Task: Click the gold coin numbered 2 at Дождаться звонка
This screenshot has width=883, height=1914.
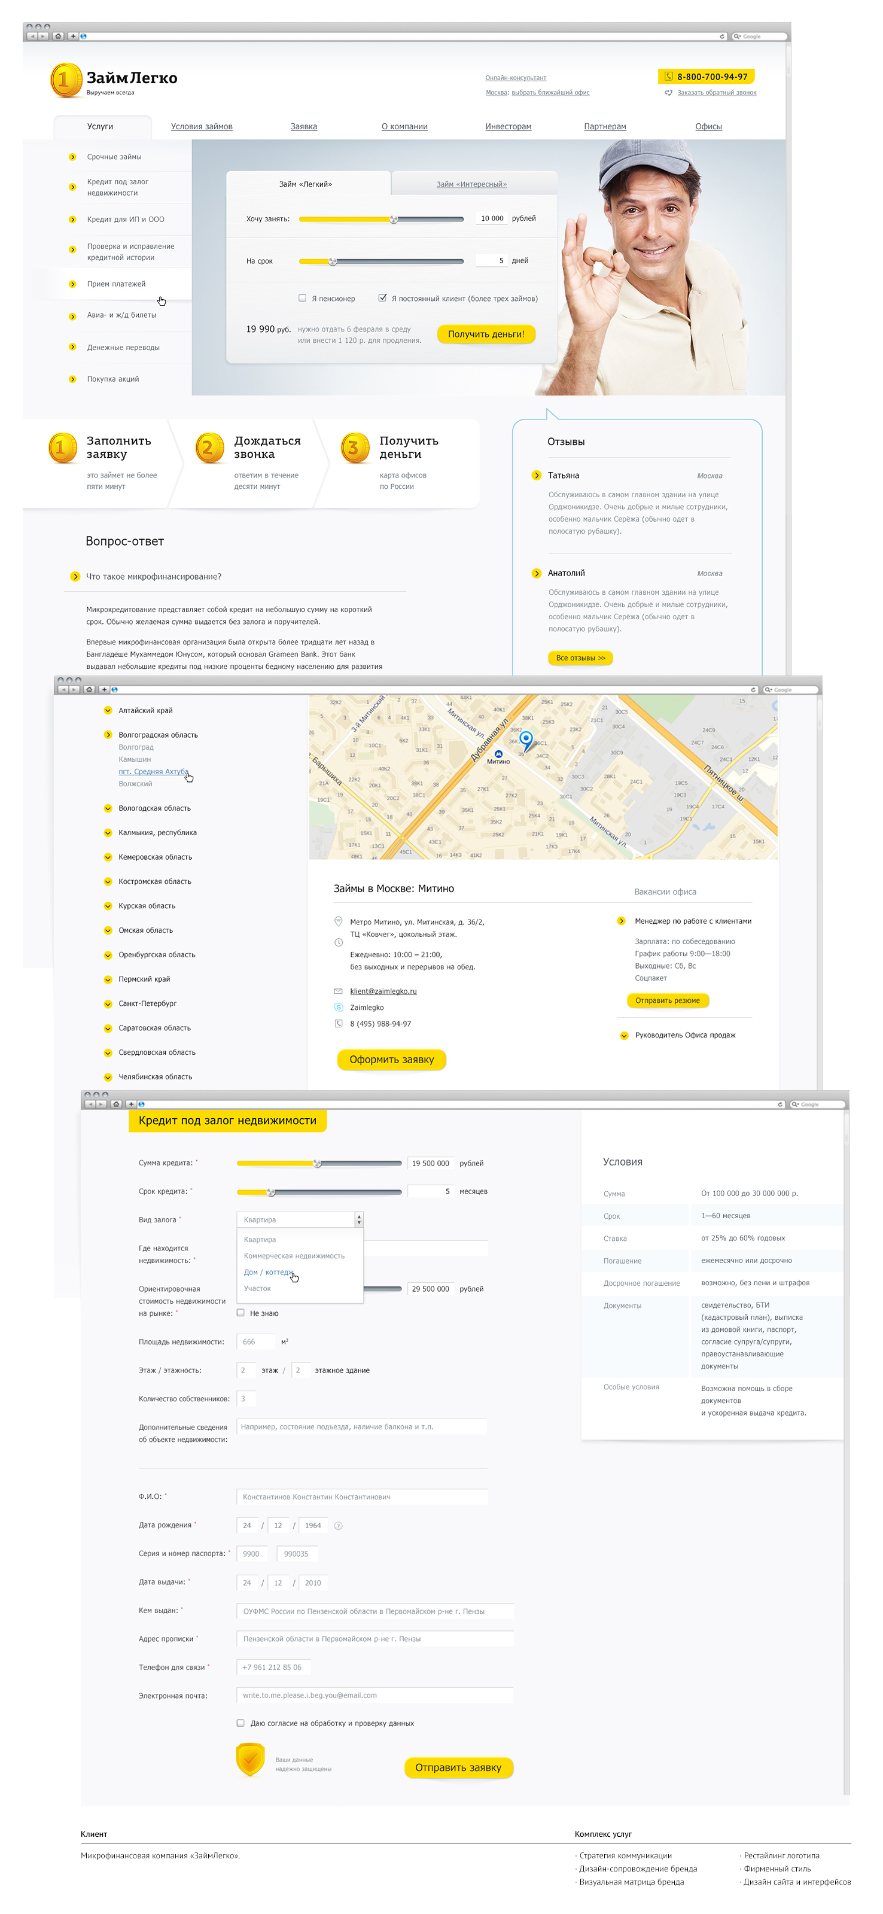Action: pyautogui.click(x=209, y=448)
